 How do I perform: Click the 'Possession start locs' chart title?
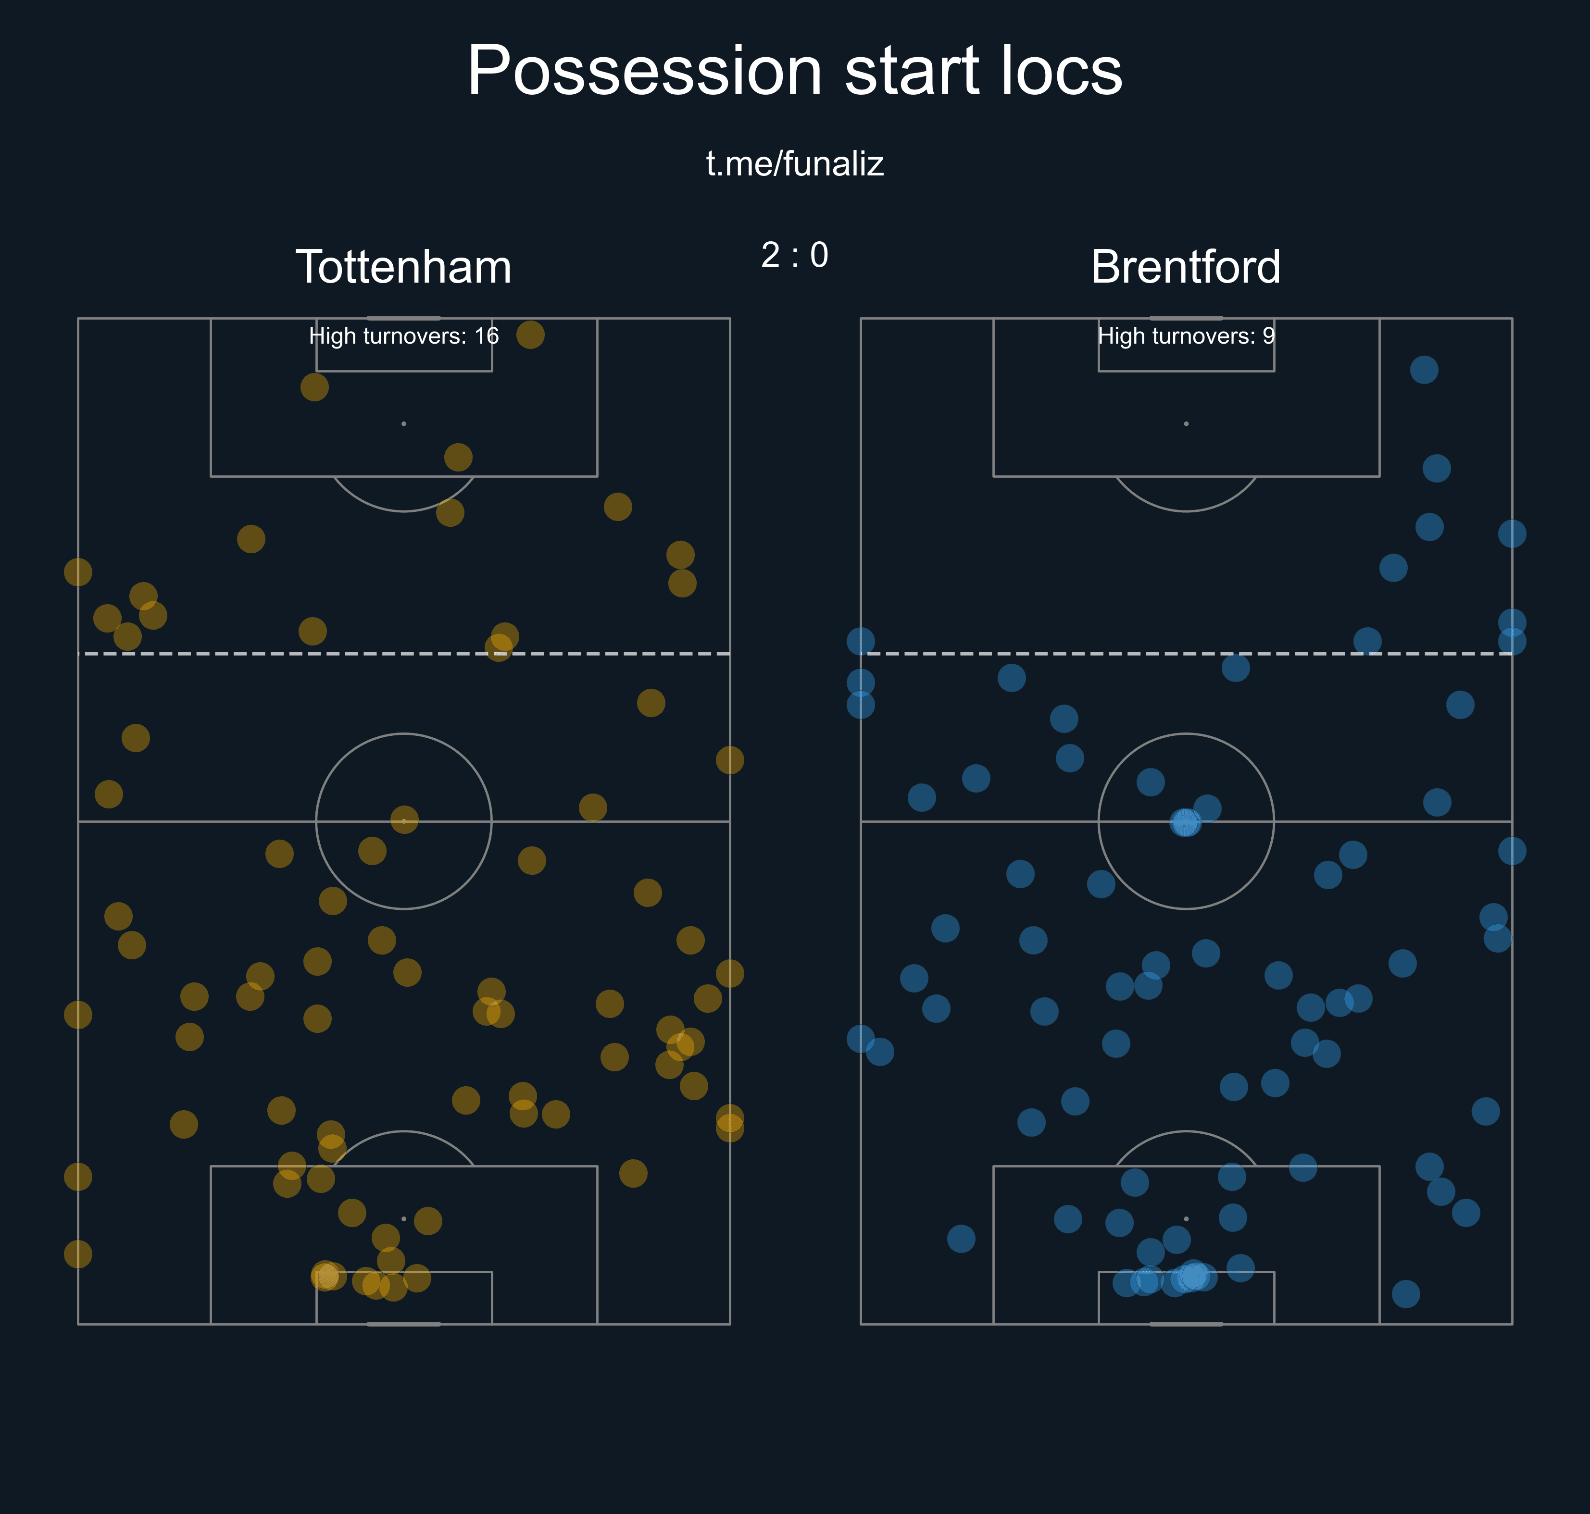click(794, 71)
